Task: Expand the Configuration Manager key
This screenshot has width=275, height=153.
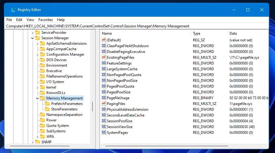Action: (x=37, y=55)
